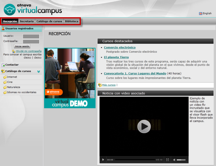
Task: Open the Internet category
Action: pos(12,77)
